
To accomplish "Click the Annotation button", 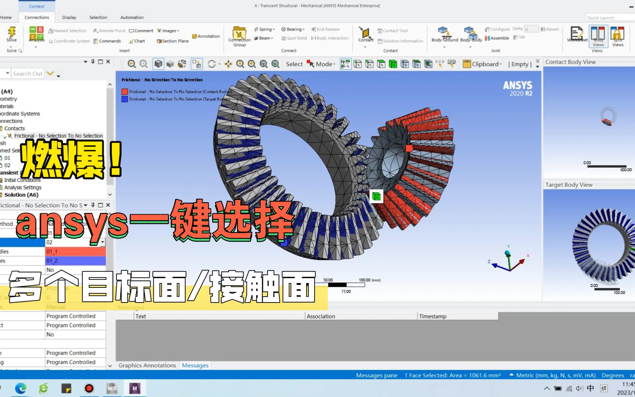I will coord(206,36).
